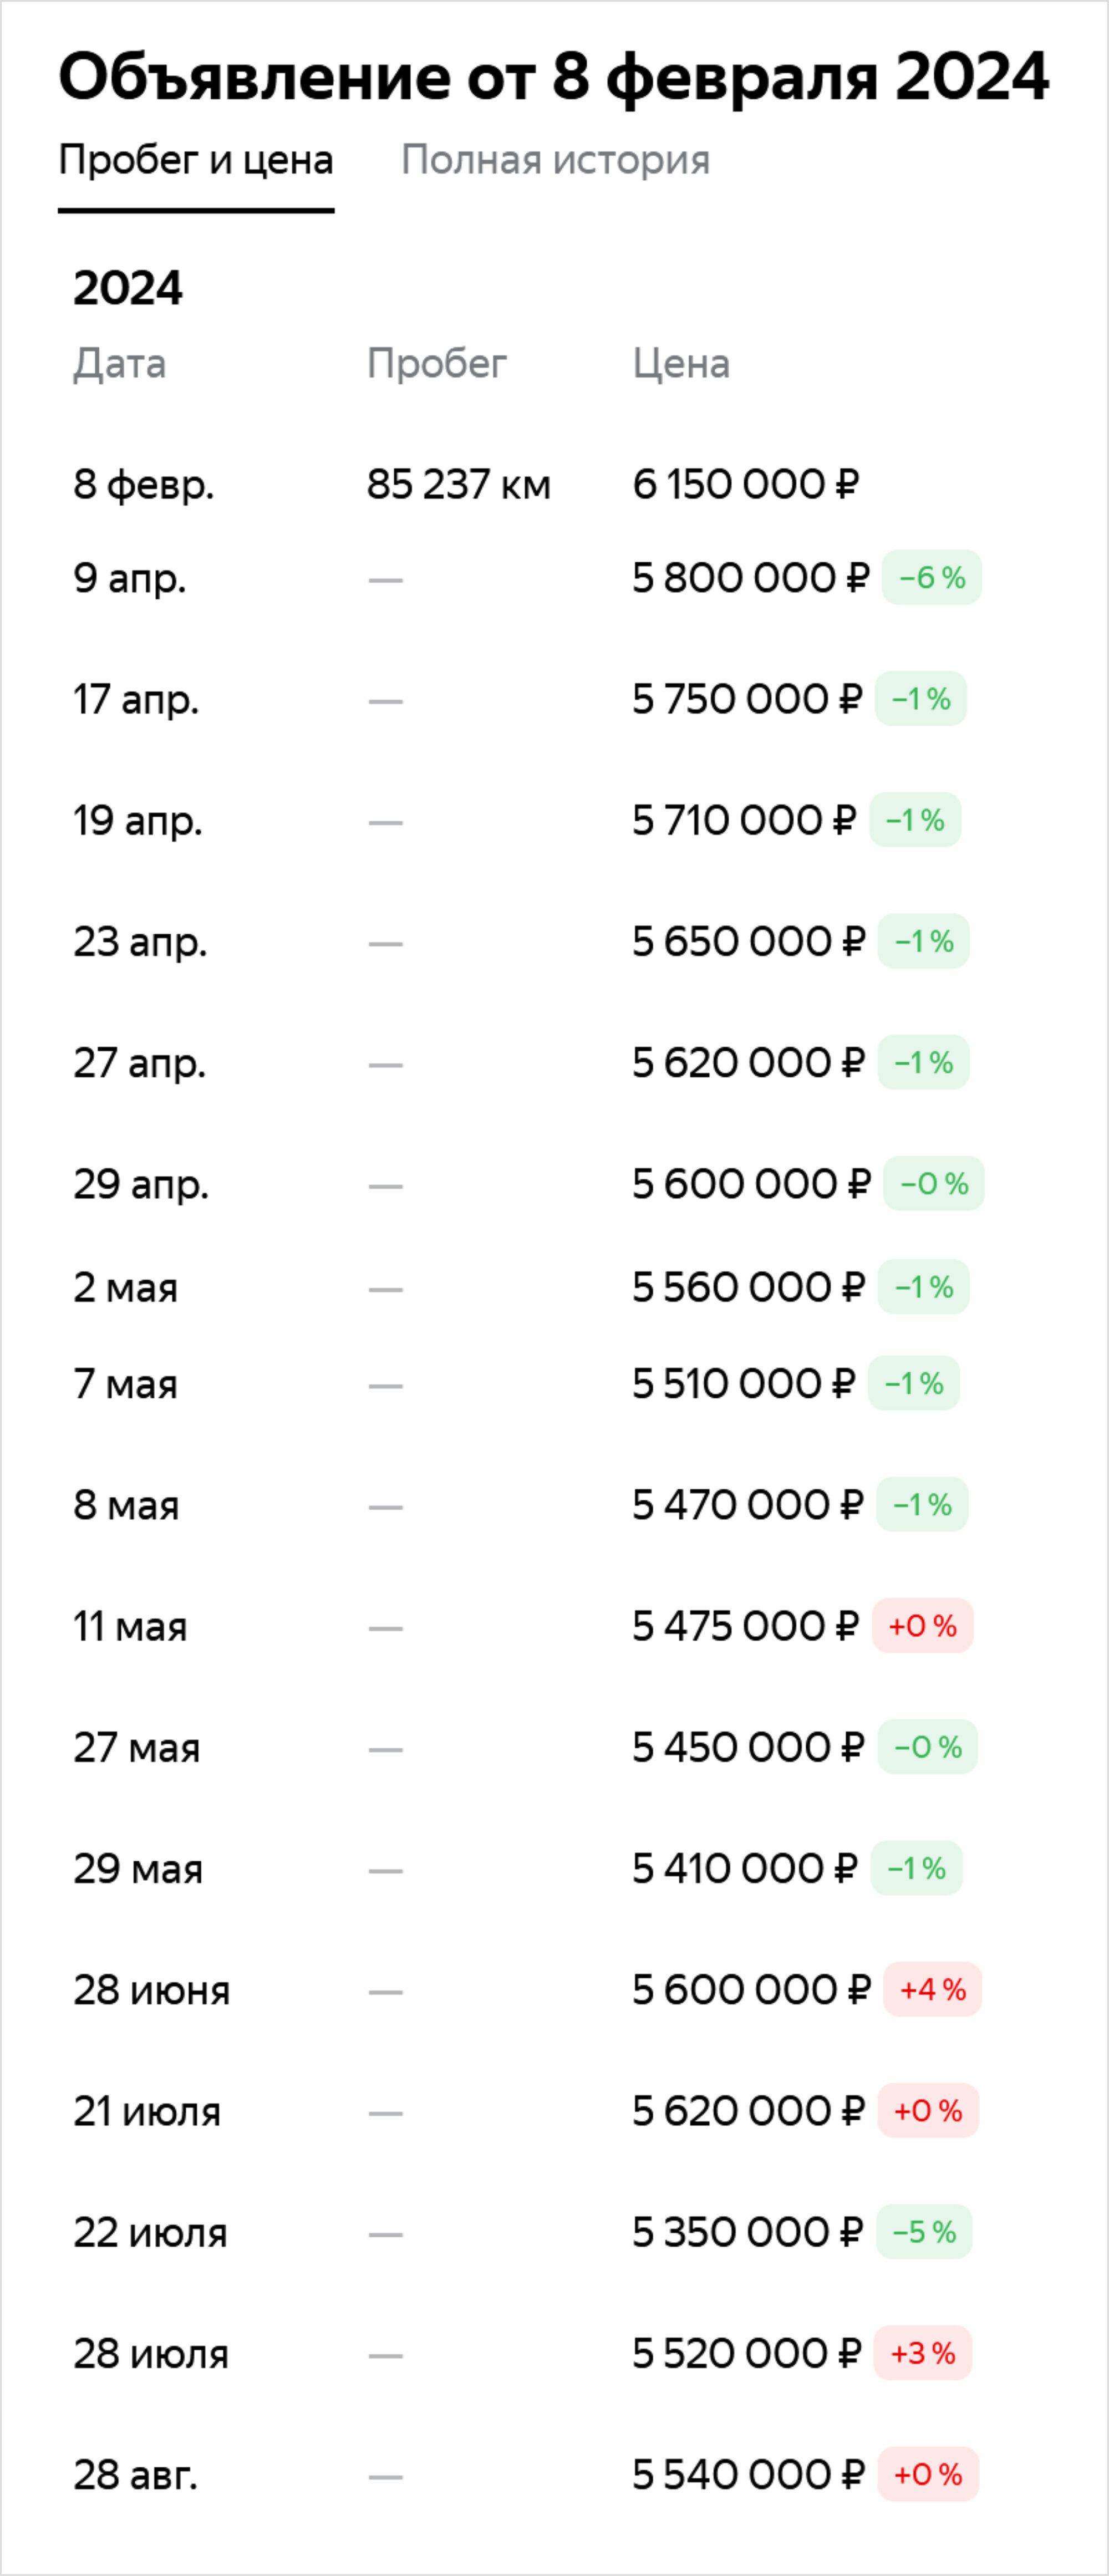
Task: Switch to the Полная история tab
Action: point(555,160)
